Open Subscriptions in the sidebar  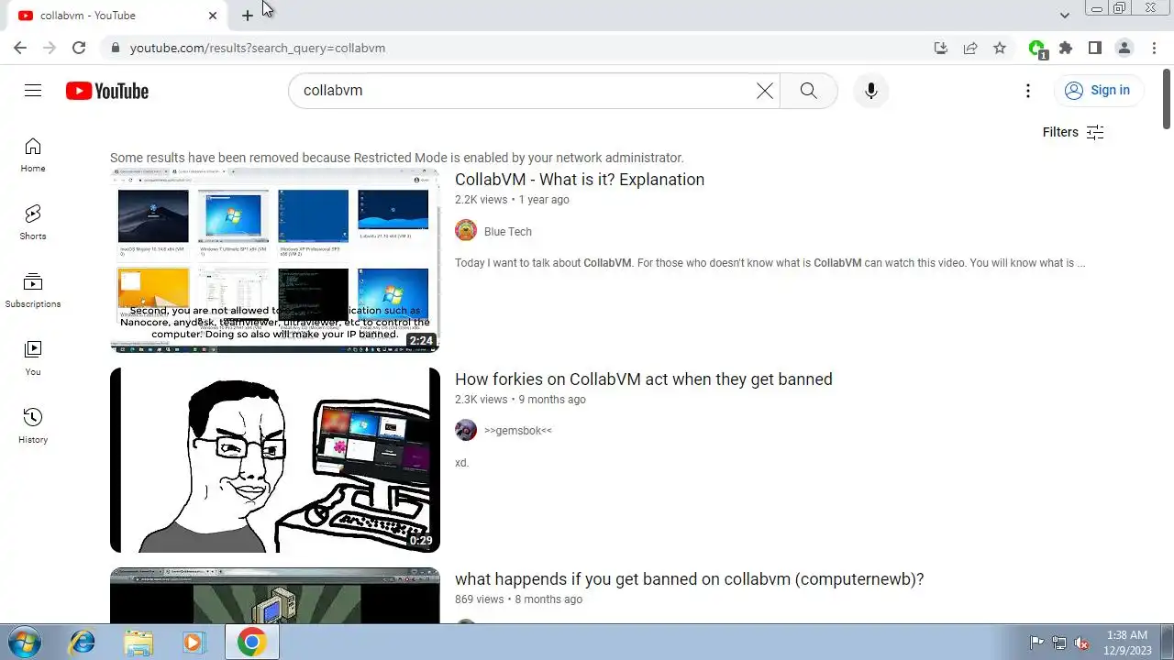coord(33,291)
